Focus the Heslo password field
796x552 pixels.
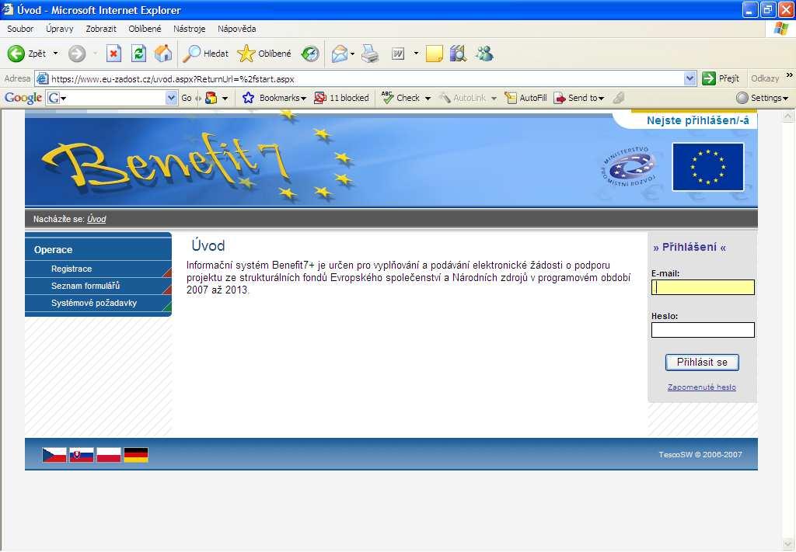pos(703,330)
